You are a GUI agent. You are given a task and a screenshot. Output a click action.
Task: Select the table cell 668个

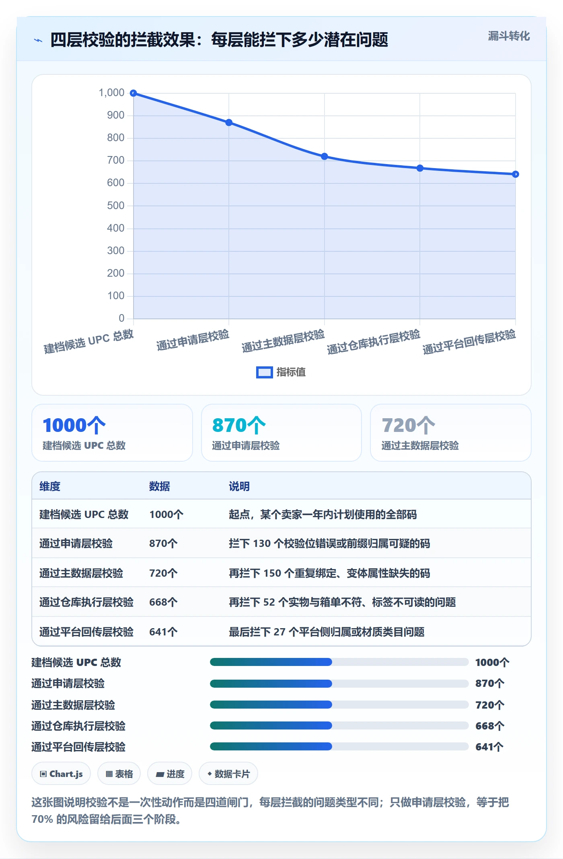click(163, 602)
